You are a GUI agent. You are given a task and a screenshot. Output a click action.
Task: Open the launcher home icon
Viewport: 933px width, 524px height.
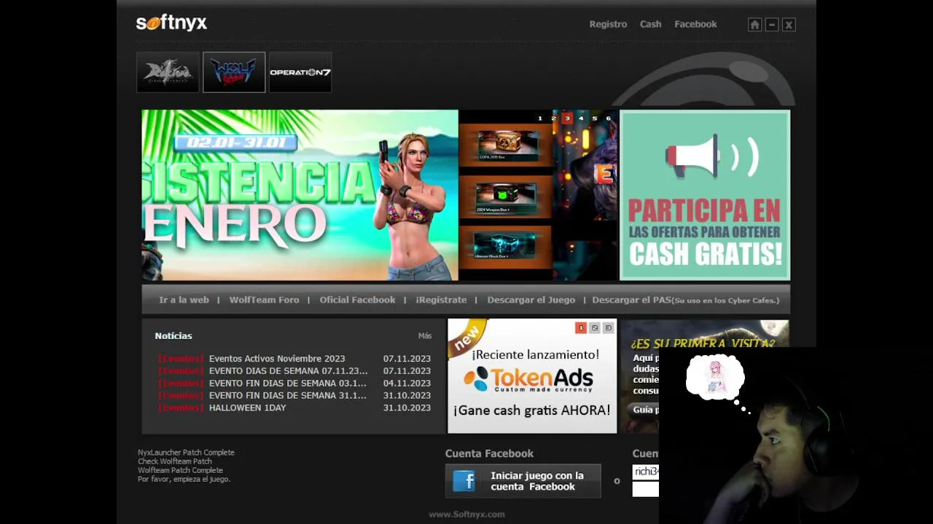click(x=754, y=25)
